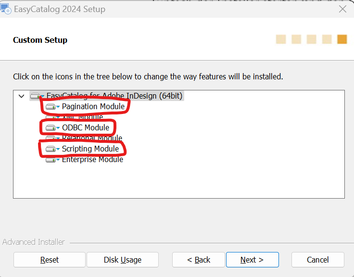Click Reset to restore feature defaults
This screenshot has height=277, width=354.
pos(50,260)
